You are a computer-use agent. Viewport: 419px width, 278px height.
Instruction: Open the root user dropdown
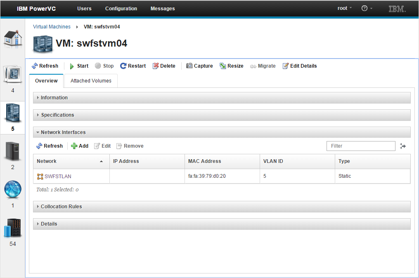coord(345,8)
